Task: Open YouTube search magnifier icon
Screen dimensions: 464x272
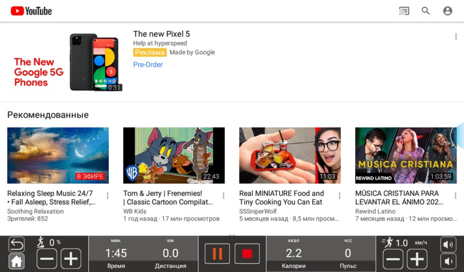Action: pyautogui.click(x=426, y=11)
